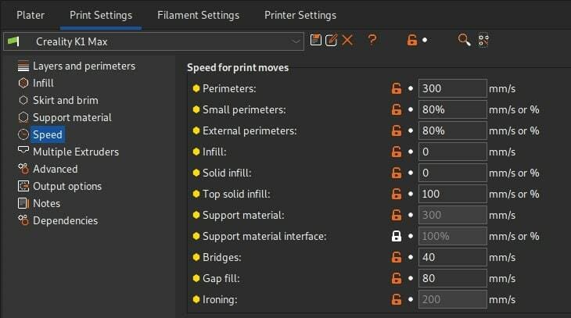571x318 pixels.
Task: Click the yellow mode dot next to Perimeters
Action: click(x=196, y=88)
